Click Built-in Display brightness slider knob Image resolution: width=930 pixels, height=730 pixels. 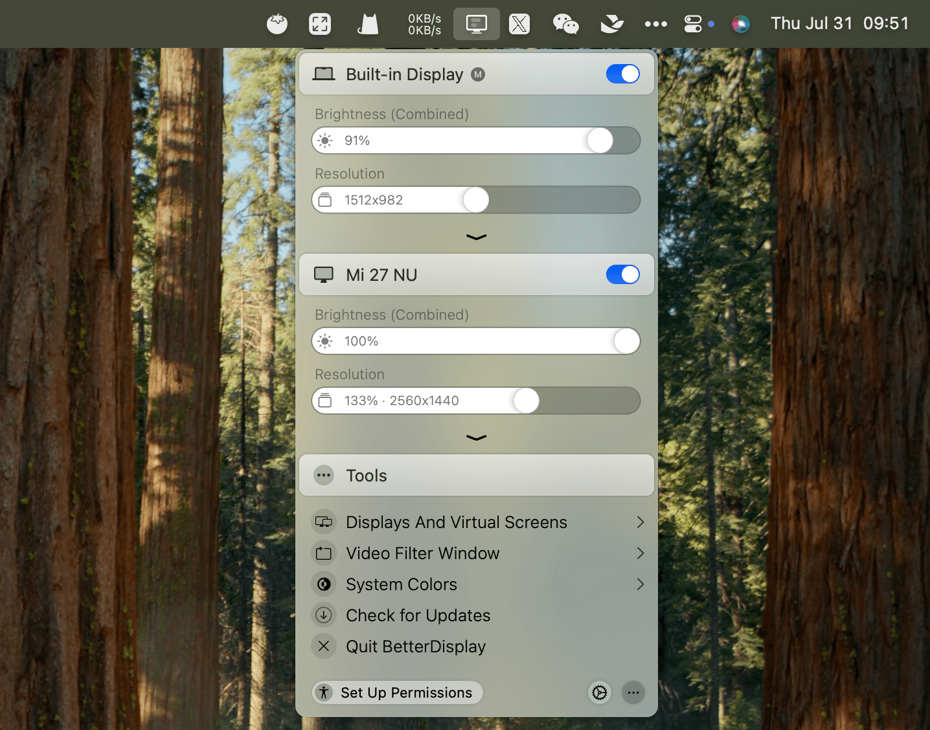[600, 140]
